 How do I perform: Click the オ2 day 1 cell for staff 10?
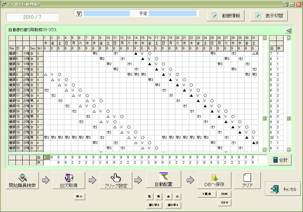[x=46, y=90]
